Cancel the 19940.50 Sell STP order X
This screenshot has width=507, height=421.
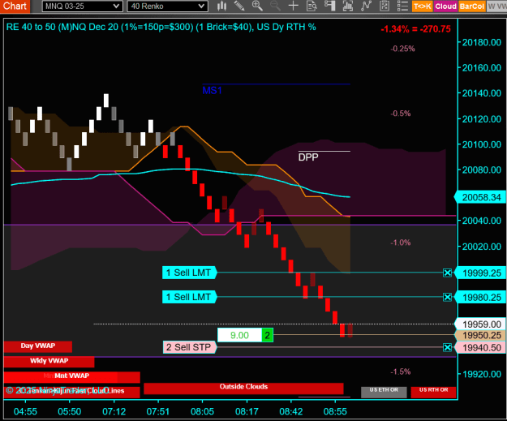(x=447, y=348)
